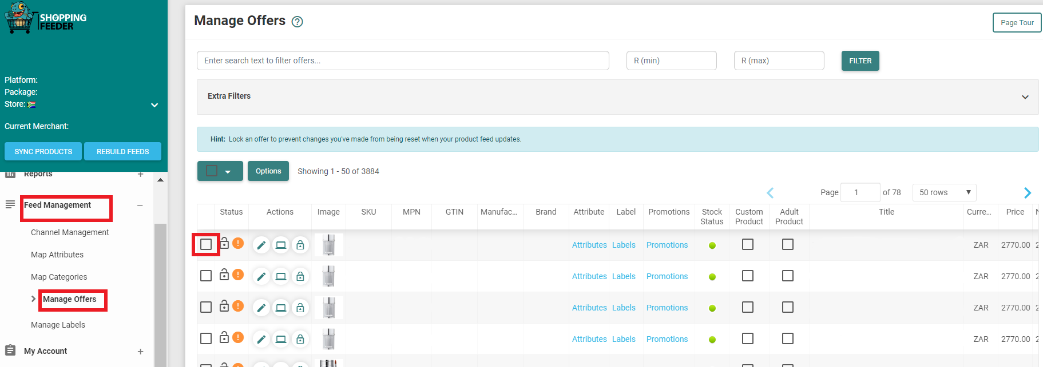Click the laptop preview icon in the second offer row

281,276
